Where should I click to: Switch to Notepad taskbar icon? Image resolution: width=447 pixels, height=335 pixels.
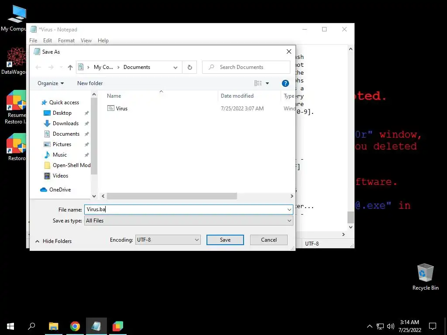[96, 326]
